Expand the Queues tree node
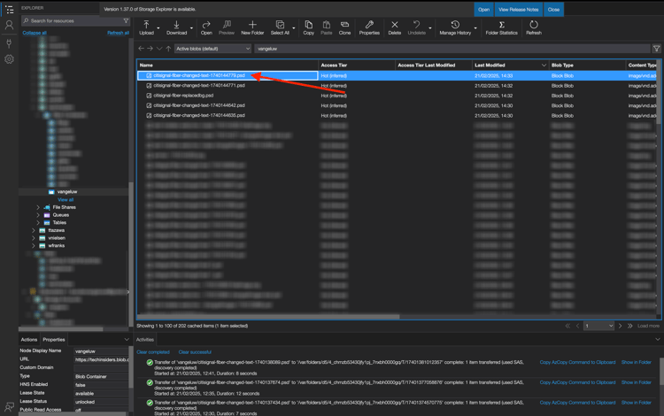Viewport: 664px width, 416px height. tap(38, 215)
